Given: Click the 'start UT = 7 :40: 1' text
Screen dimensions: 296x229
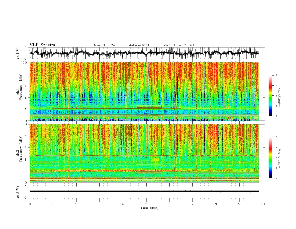Looking at the screenshot, I should 181,45.
